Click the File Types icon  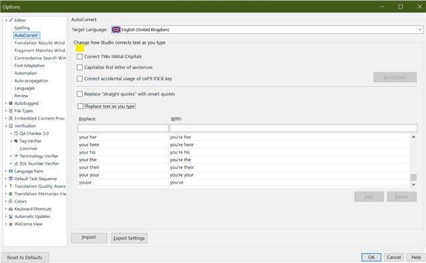(11, 111)
